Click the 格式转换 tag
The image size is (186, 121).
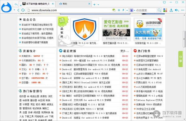37,108
